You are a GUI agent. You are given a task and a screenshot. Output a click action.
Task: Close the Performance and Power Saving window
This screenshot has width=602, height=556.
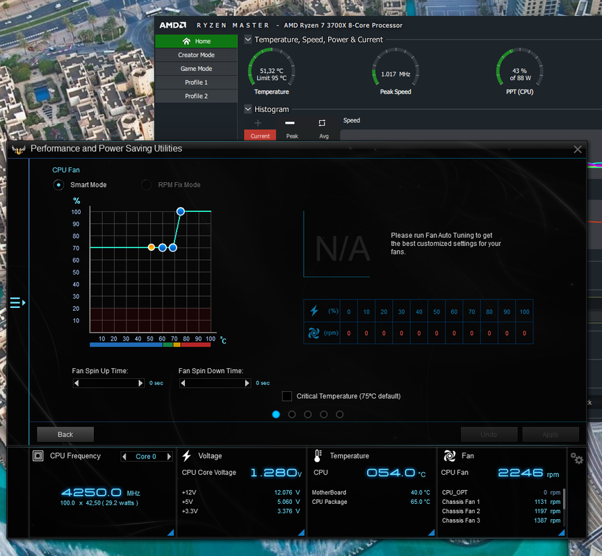pos(578,149)
